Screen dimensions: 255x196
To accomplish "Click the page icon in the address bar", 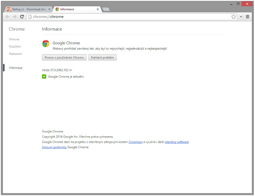I will pyautogui.click(x=30, y=17).
